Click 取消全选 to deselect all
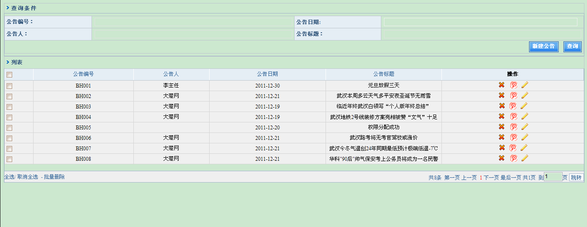 click(x=27, y=177)
